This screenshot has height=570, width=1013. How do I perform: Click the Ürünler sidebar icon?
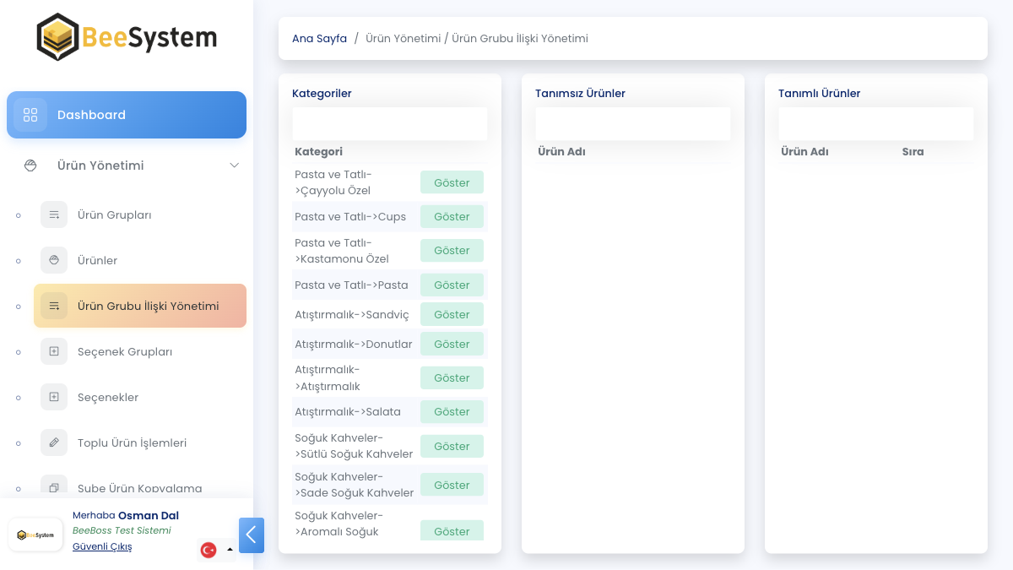54,260
